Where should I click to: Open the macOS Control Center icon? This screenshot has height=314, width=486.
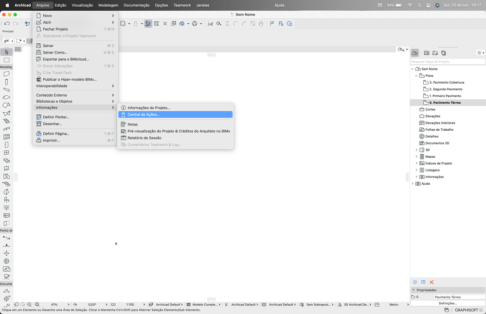coord(429,5)
